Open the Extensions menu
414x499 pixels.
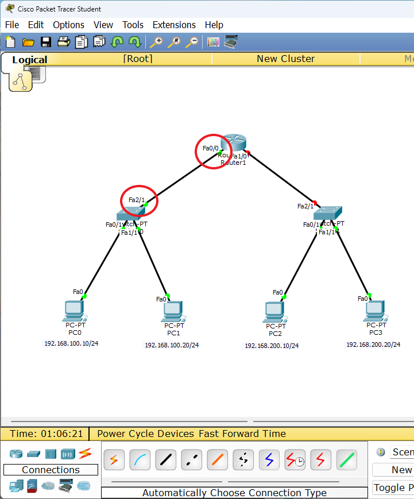point(174,25)
